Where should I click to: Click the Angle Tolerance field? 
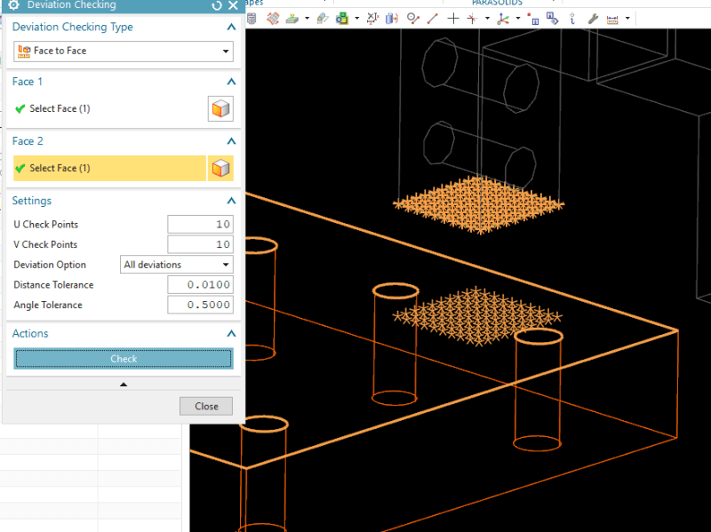pos(201,305)
